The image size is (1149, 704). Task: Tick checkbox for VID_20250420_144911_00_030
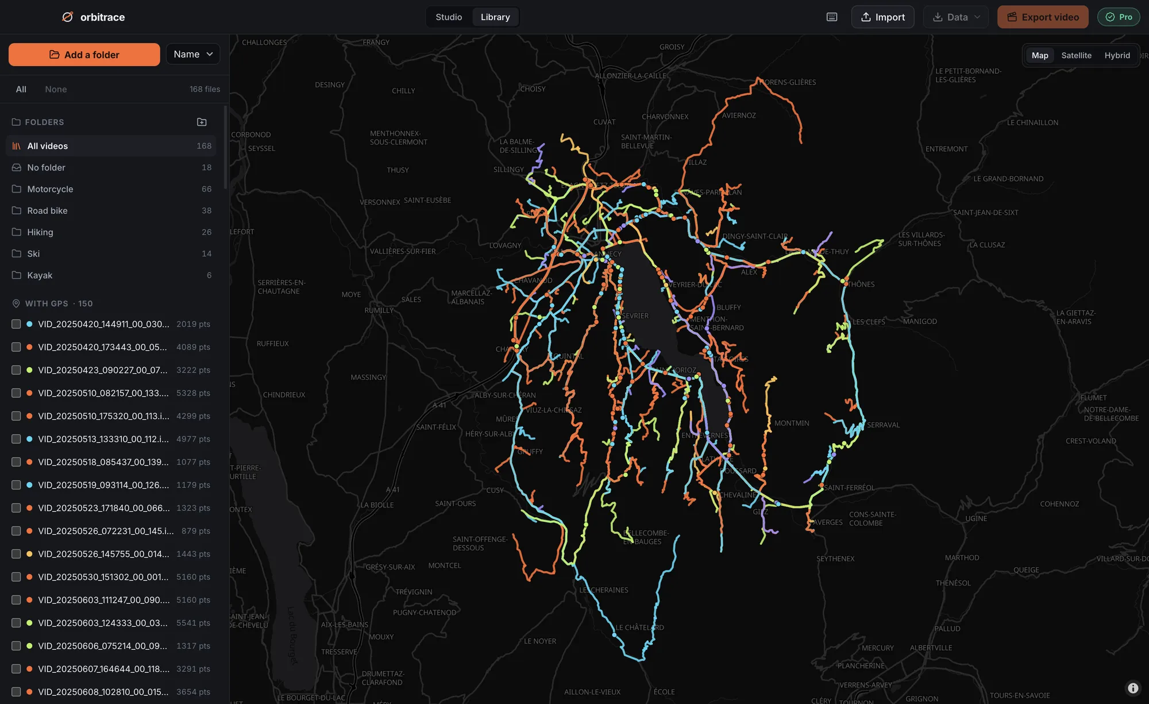16,324
